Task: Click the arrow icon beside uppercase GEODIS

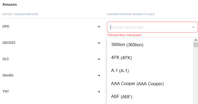Action: (x=99, y=43)
